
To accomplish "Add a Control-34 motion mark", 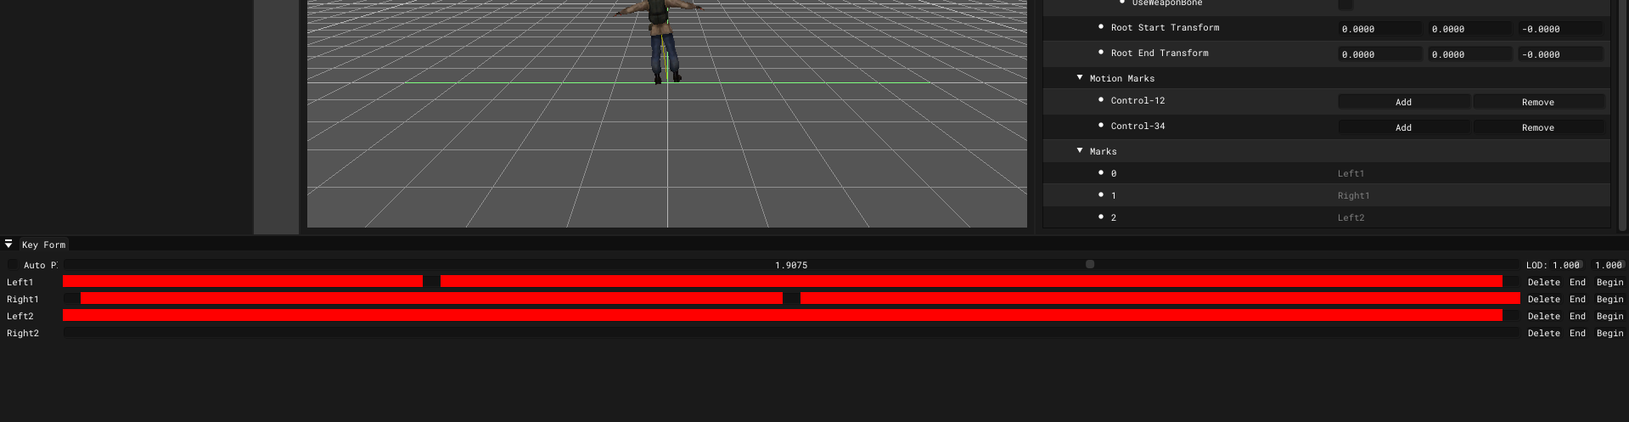I will click(x=1403, y=127).
